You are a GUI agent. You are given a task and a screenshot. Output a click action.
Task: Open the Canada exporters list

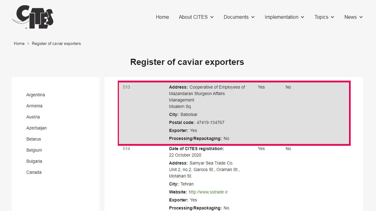point(34,172)
